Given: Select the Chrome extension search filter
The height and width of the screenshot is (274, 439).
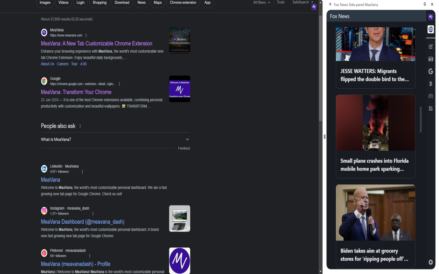Looking at the screenshot, I should pos(183,3).
